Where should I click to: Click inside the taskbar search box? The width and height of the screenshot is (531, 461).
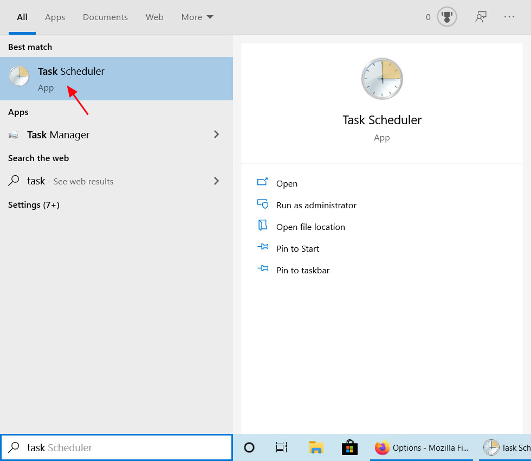click(x=116, y=447)
